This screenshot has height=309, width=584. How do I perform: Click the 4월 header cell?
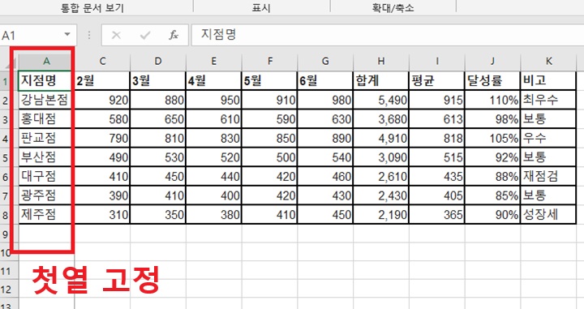coord(214,80)
